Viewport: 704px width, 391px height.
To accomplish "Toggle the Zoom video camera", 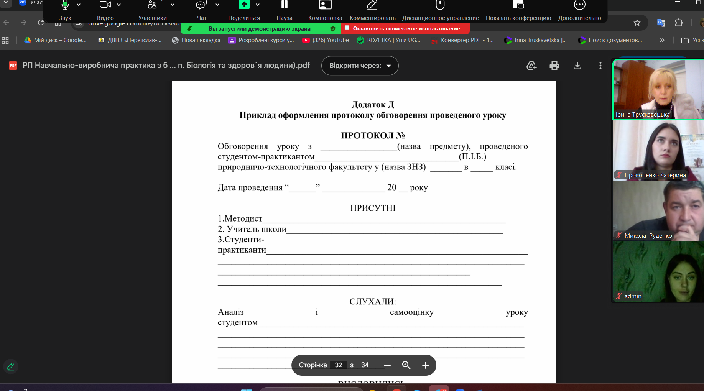I will pos(105,5).
